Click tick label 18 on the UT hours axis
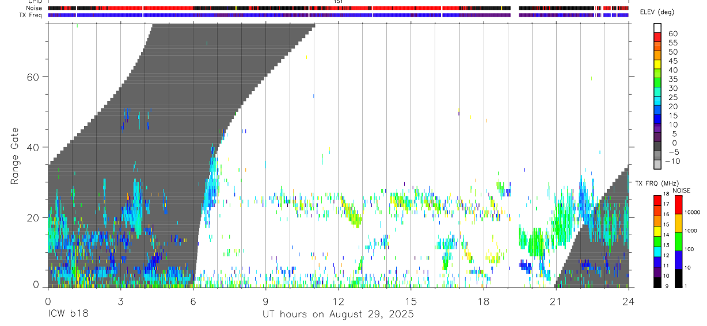 [x=484, y=301]
